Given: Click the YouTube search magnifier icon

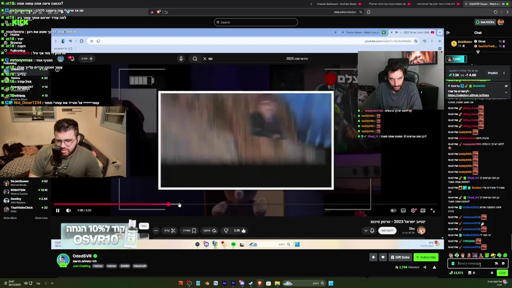Looking at the screenshot, I should [x=195, y=59].
